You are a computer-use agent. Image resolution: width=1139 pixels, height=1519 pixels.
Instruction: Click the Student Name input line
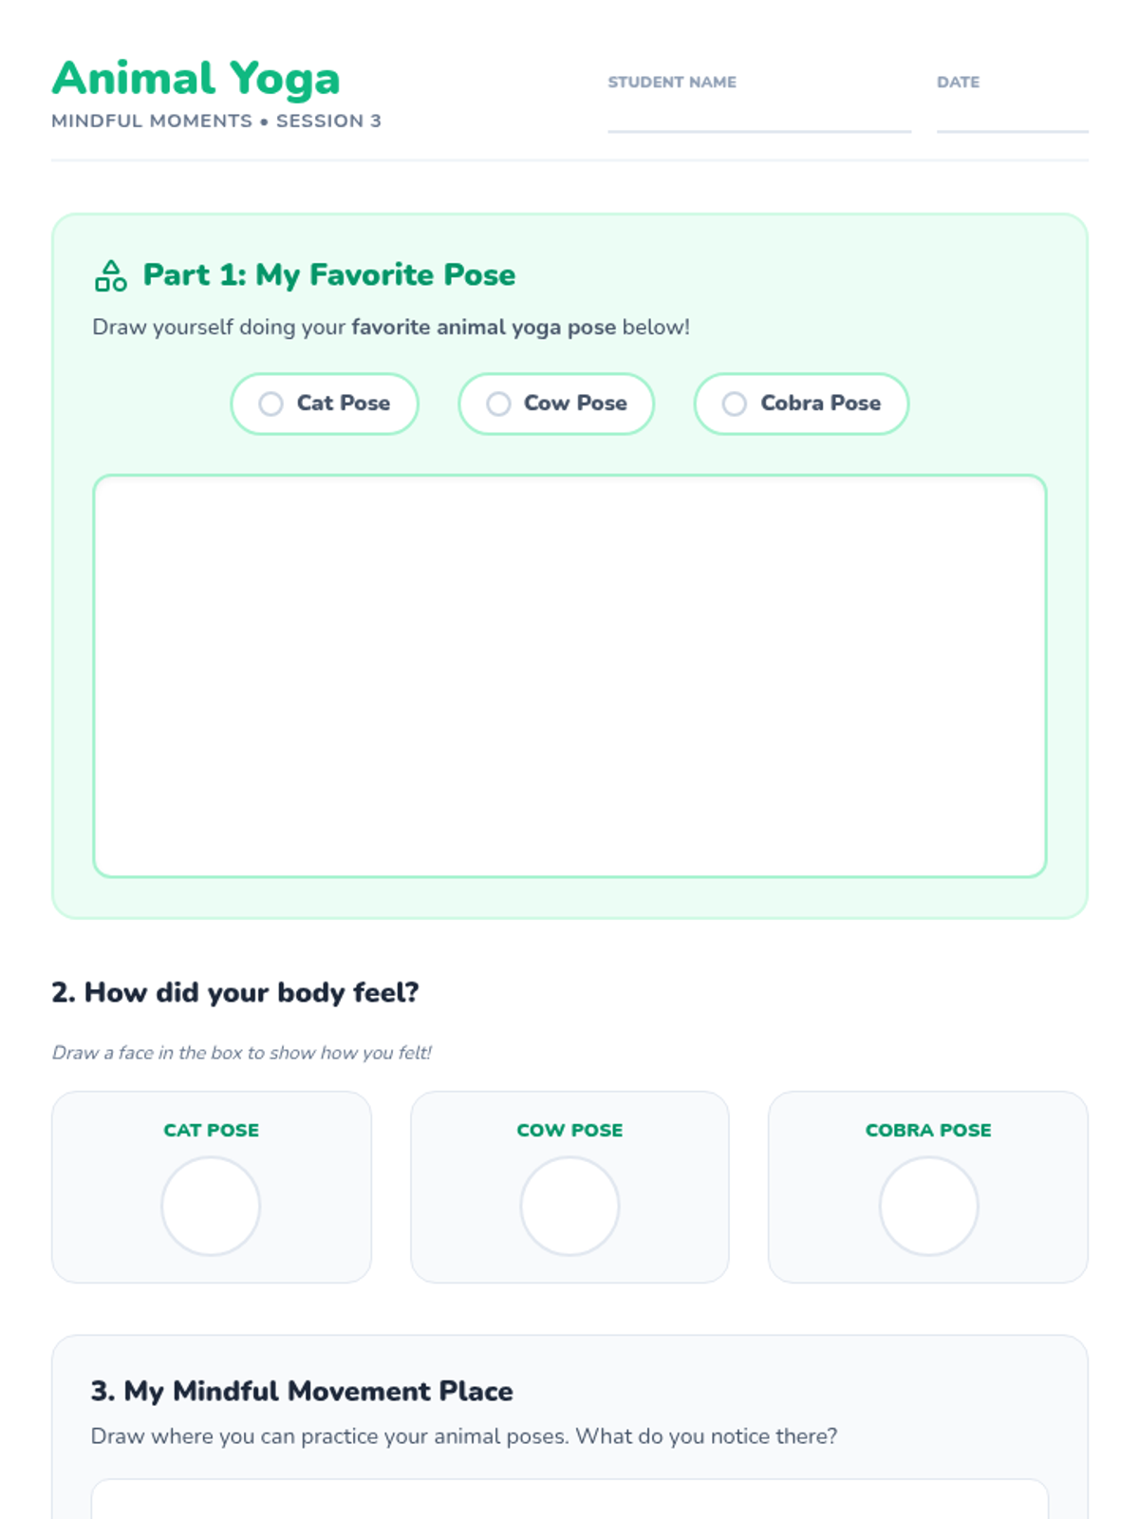[x=758, y=117]
